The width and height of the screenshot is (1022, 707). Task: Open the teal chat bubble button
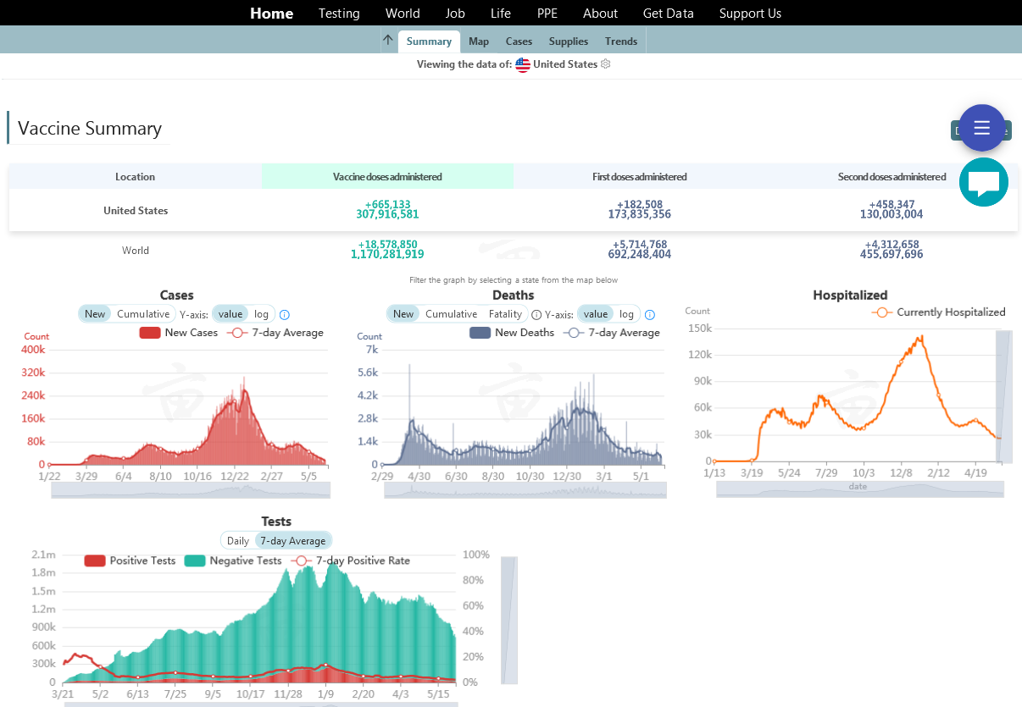pyautogui.click(x=983, y=182)
